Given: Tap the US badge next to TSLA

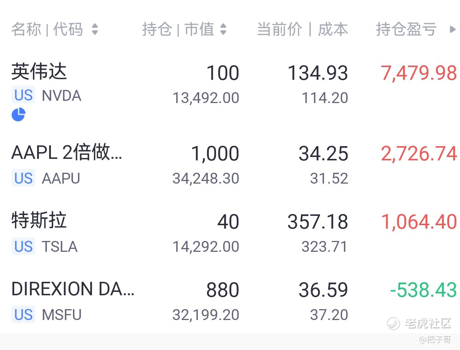Looking at the screenshot, I should [x=23, y=246].
